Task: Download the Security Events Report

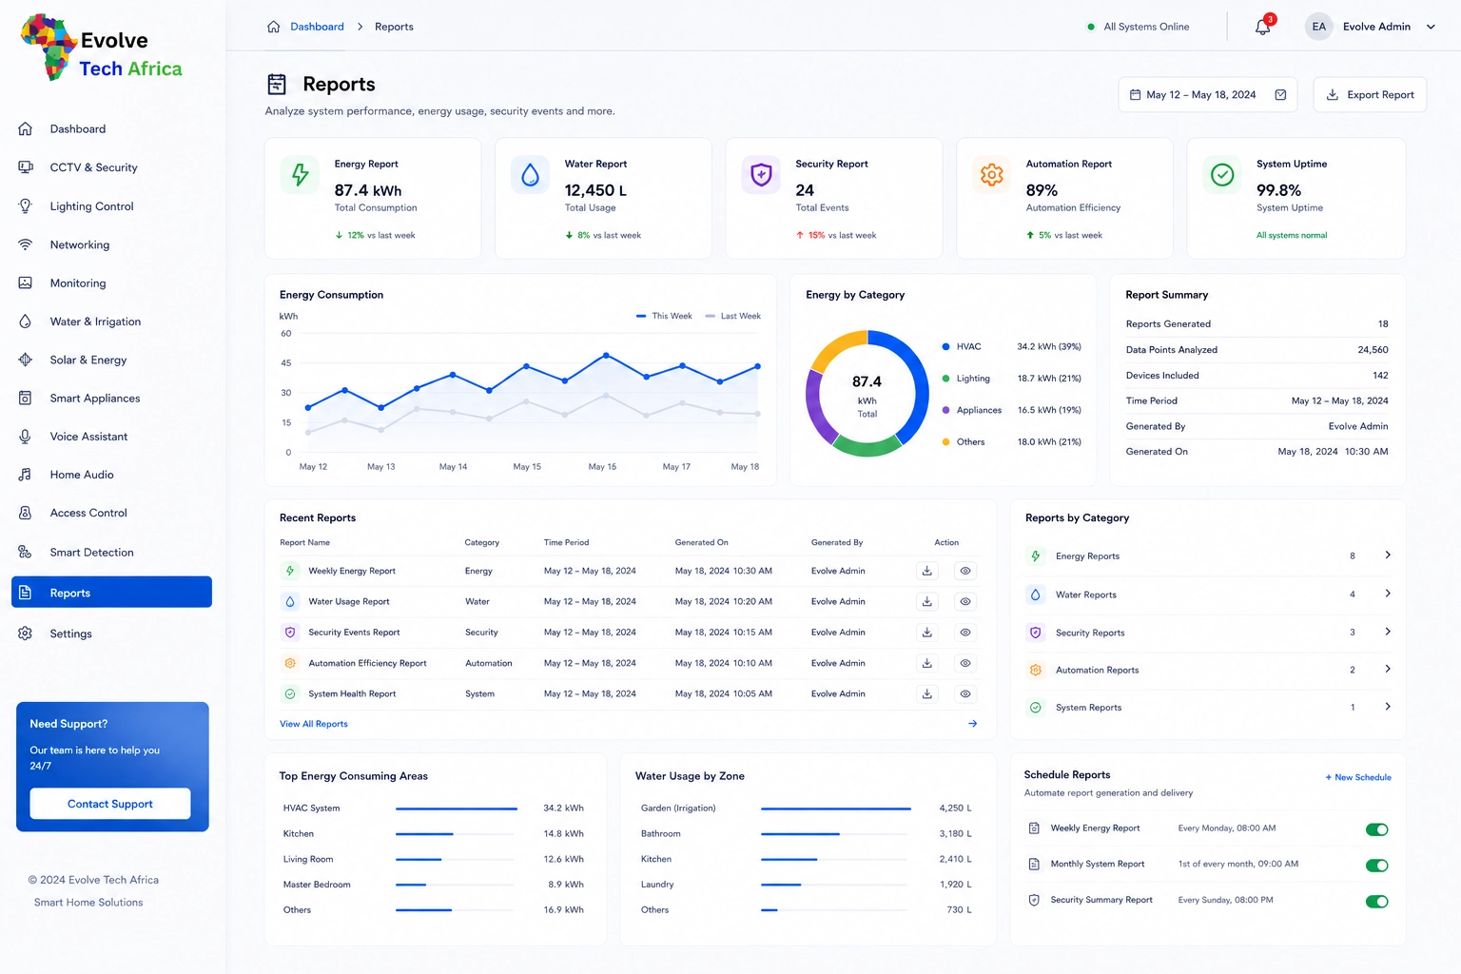Action: (x=927, y=633)
